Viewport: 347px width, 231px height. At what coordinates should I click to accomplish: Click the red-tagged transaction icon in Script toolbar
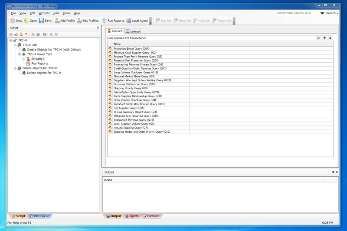pyautogui.click(x=26, y=35)
